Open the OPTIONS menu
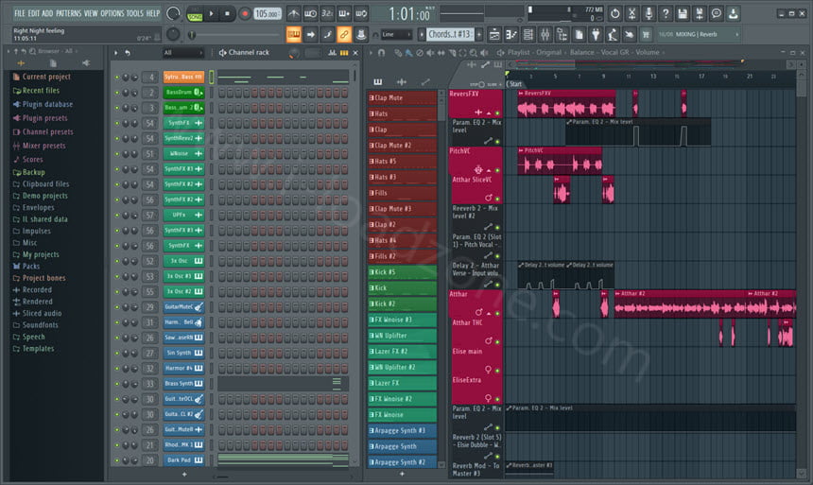This screenshot has height=485, width=813. (x=112, y=13)
